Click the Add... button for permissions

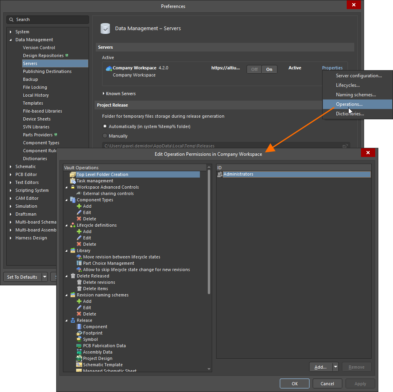pos(321,367)
